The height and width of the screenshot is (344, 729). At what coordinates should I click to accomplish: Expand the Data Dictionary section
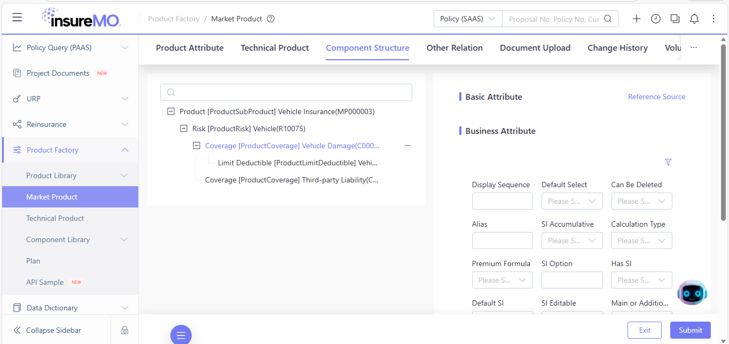click(x=125, y=308)
